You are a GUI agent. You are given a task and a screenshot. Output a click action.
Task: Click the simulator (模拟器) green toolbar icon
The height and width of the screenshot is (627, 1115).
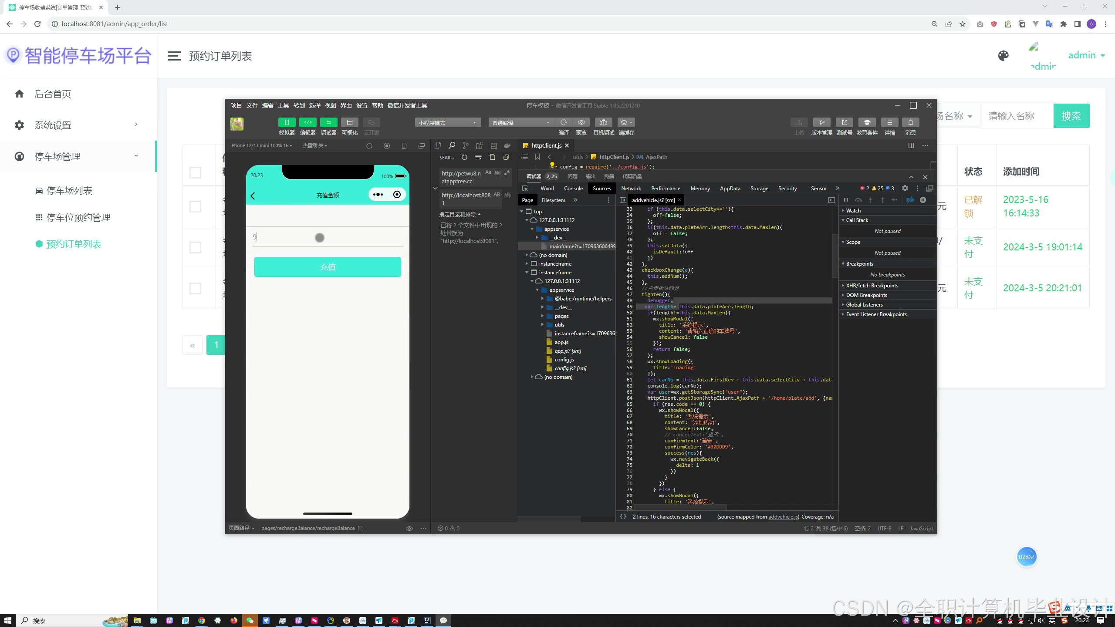(x=287, y=122)
